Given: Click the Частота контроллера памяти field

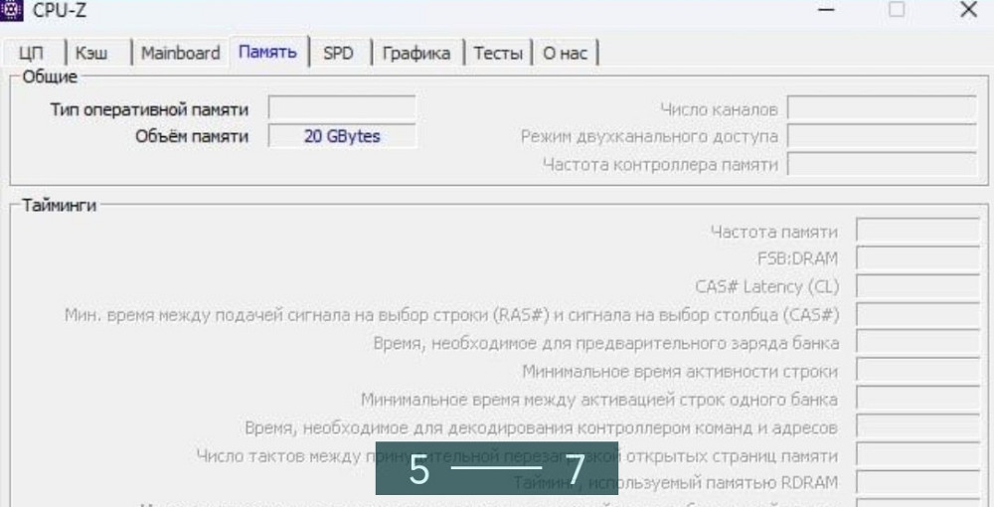Looking at the screenshot, I should pos(882,164).
